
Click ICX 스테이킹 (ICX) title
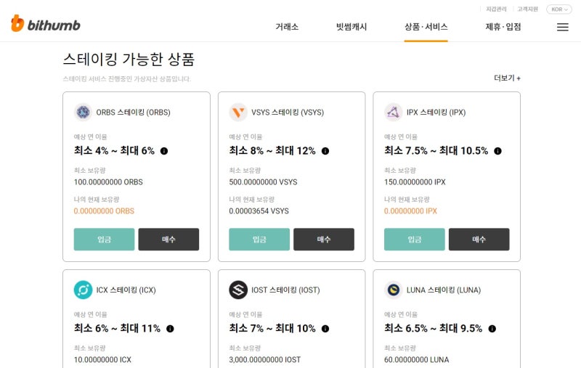click(126, 290)
